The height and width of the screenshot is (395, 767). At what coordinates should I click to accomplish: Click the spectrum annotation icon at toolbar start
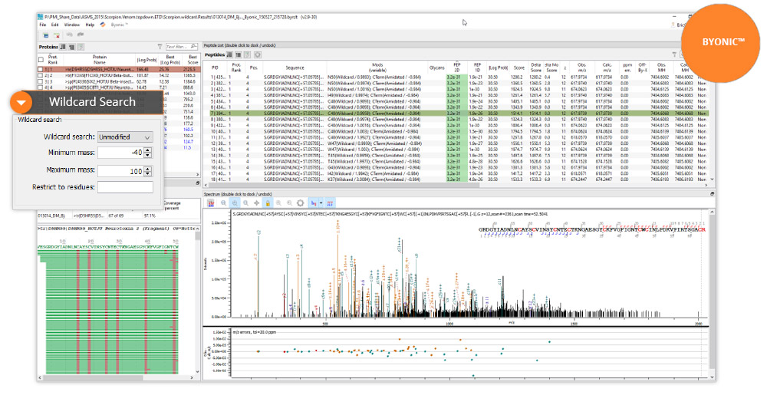click(212, 203)
